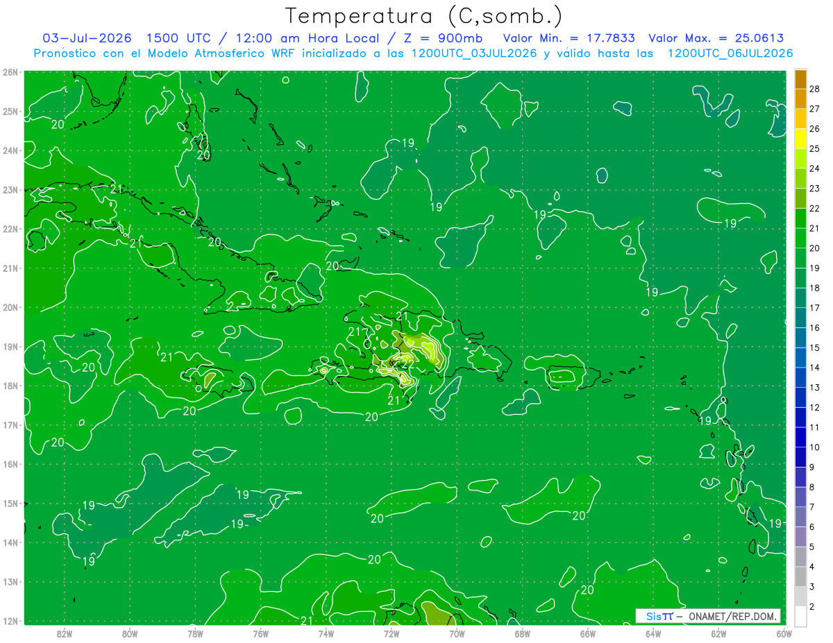Click the "62W" longitude axis label
This screenshot has width=833, height=643.
718,633
